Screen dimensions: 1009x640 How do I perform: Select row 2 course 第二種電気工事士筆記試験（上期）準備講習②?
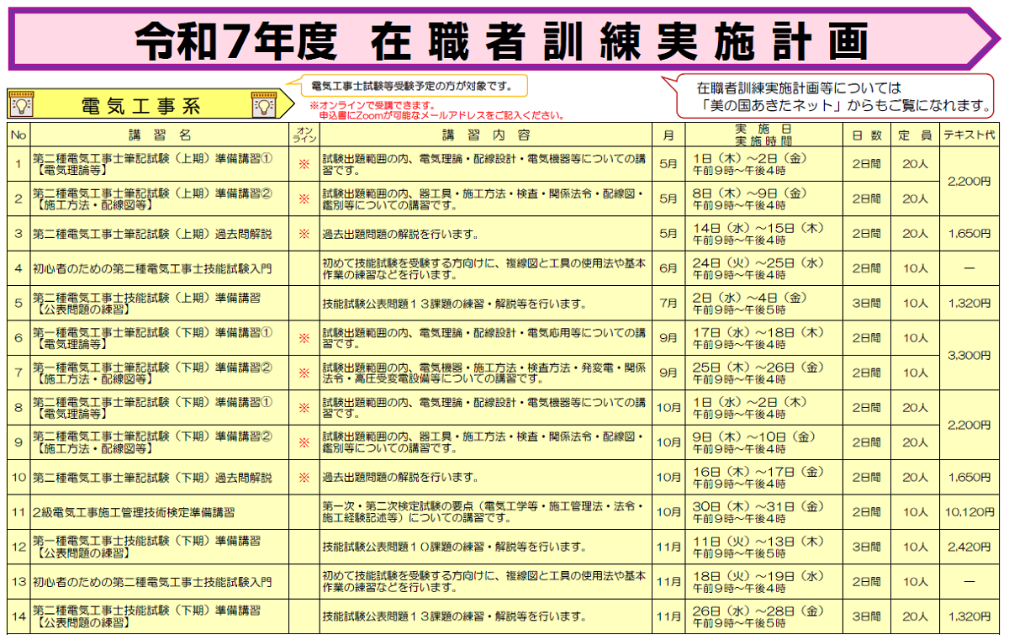153,193
